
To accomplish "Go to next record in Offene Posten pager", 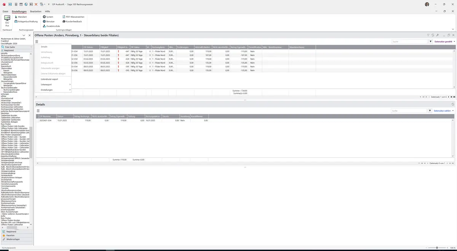I will point(449,97).
